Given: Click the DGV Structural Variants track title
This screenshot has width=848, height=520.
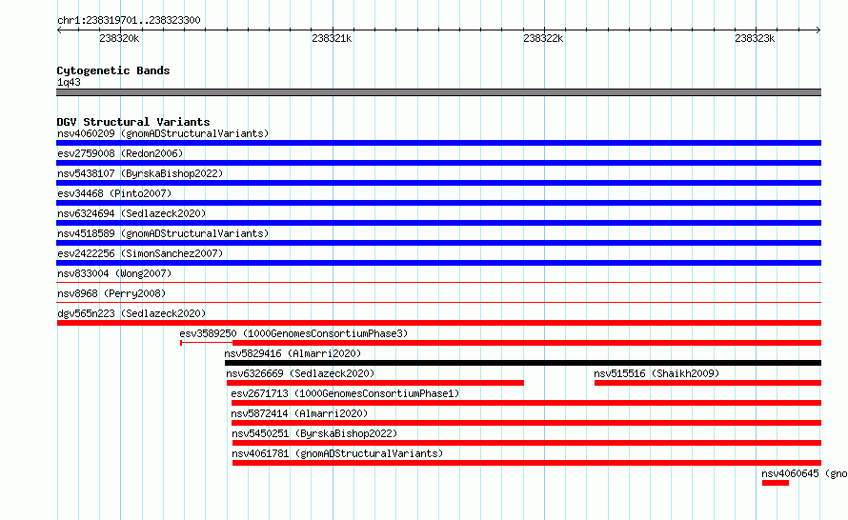Looking at the screenshot, I should (x=133, y=122).
